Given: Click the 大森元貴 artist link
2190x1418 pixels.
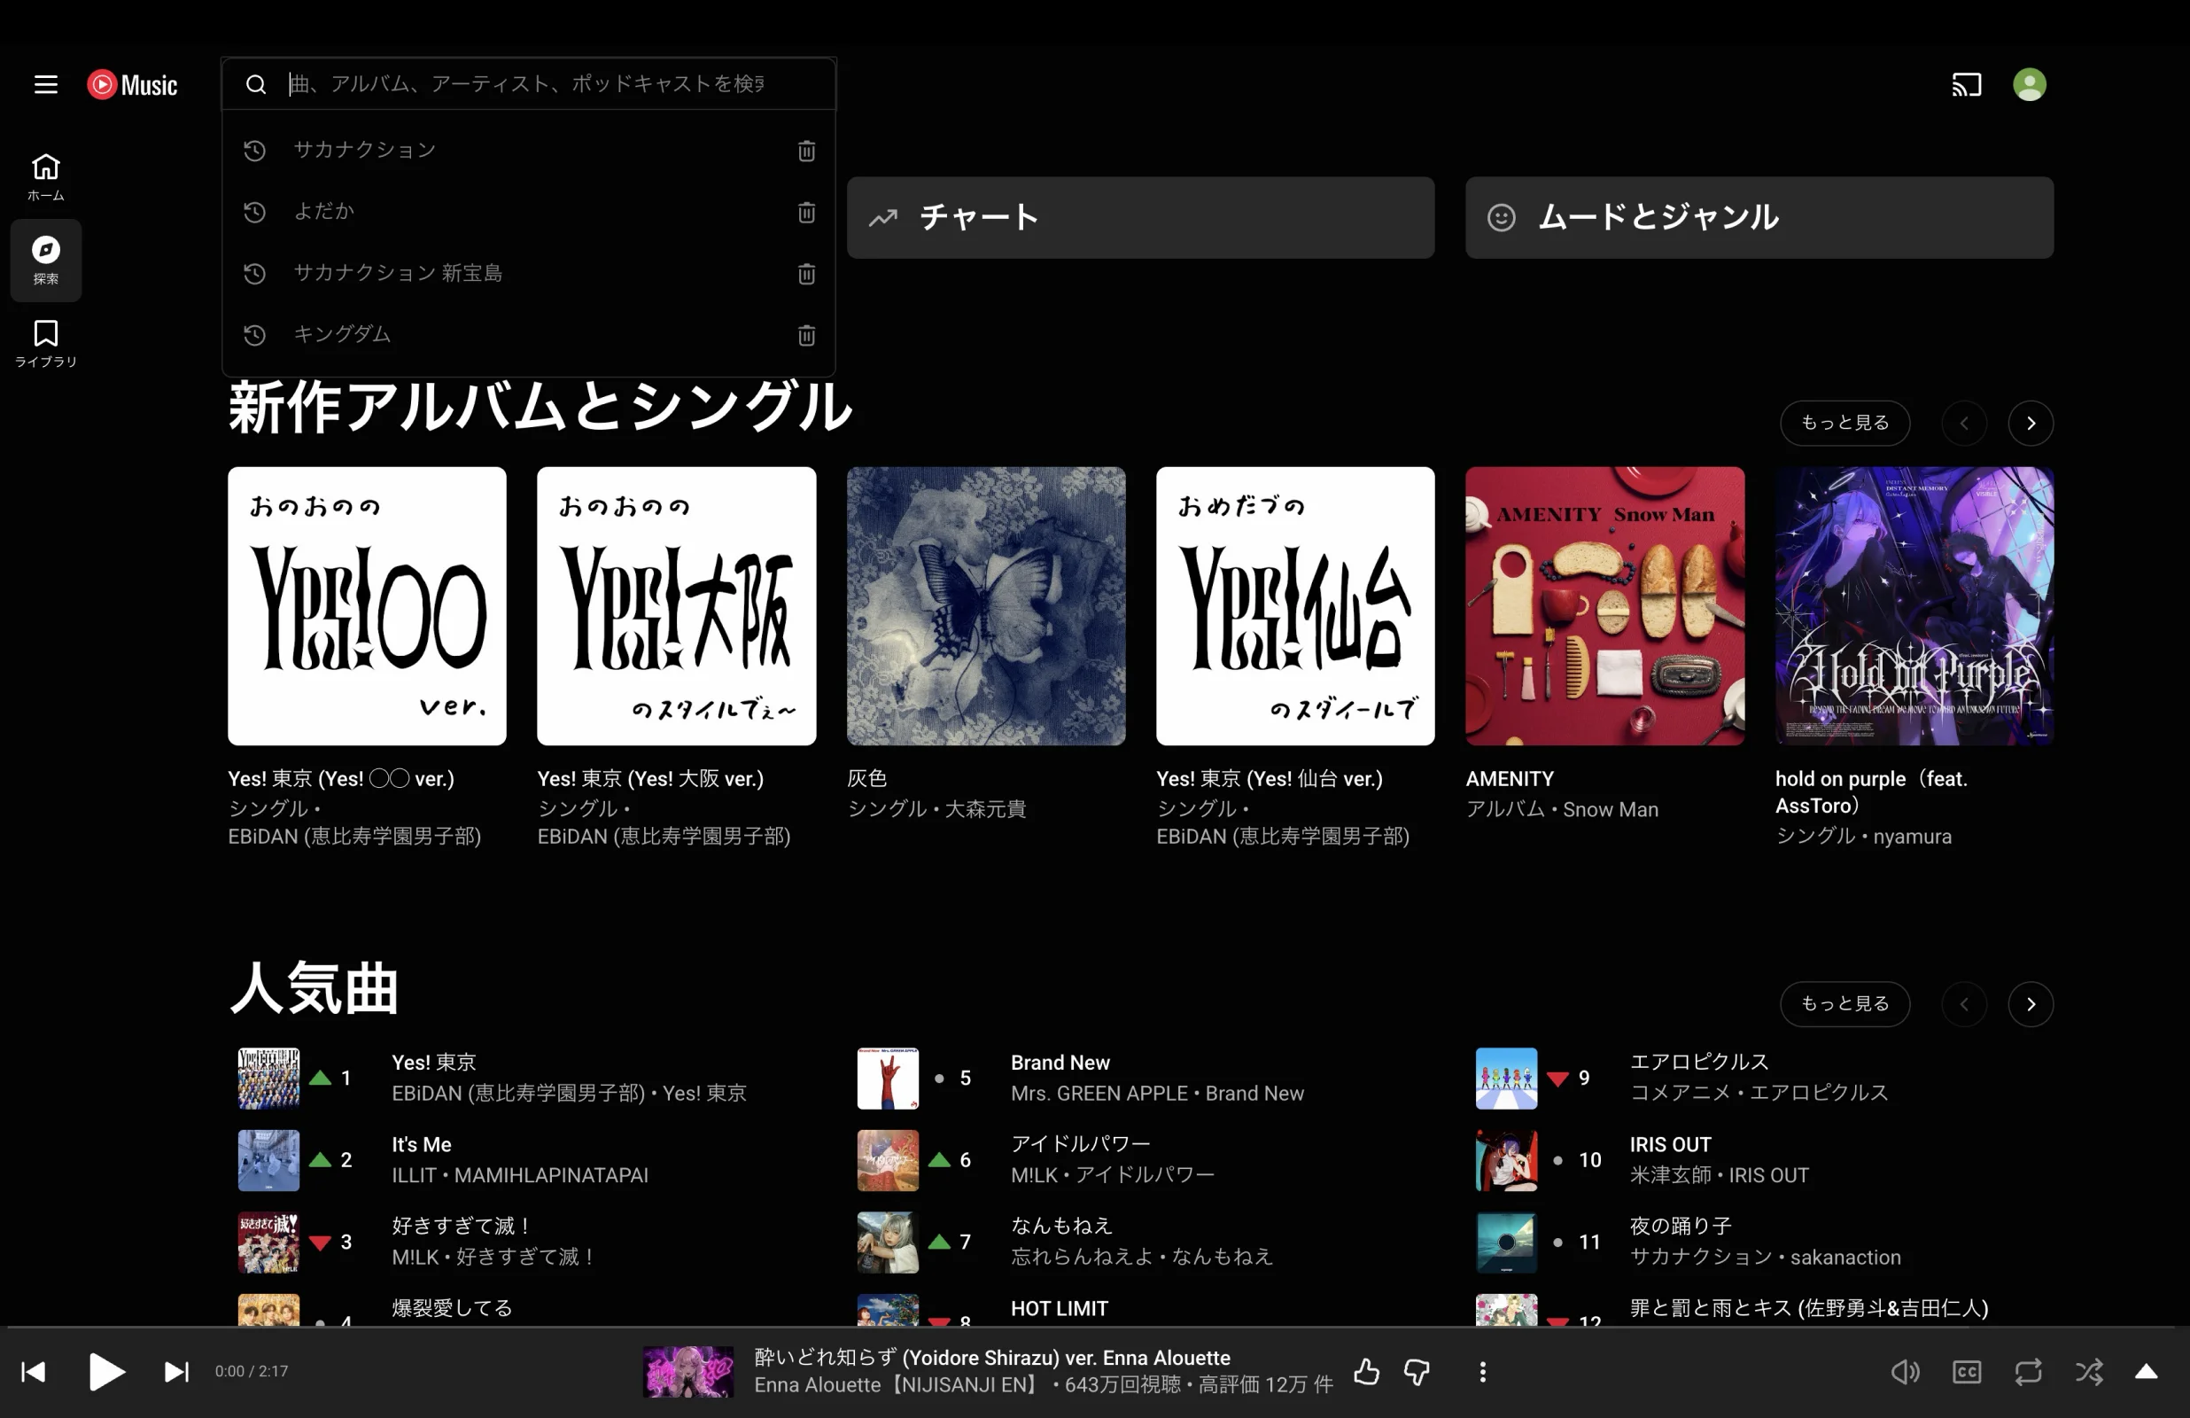Looking at the screenshot, I should tap(984, 808).
